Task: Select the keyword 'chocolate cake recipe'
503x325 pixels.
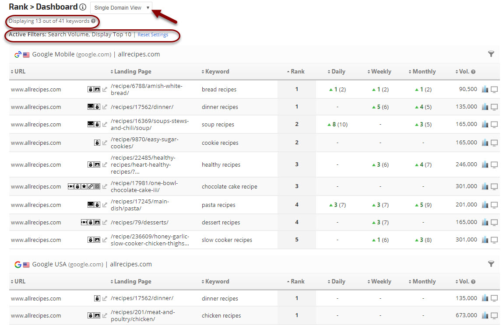Action: tap(229, 186)
